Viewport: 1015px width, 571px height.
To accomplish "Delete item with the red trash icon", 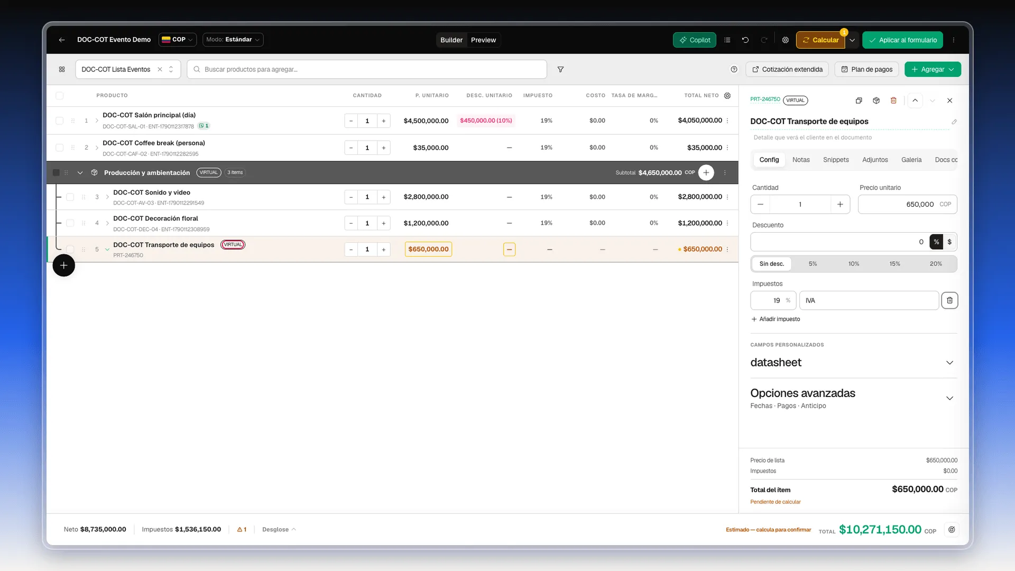I will click(893, 100).
